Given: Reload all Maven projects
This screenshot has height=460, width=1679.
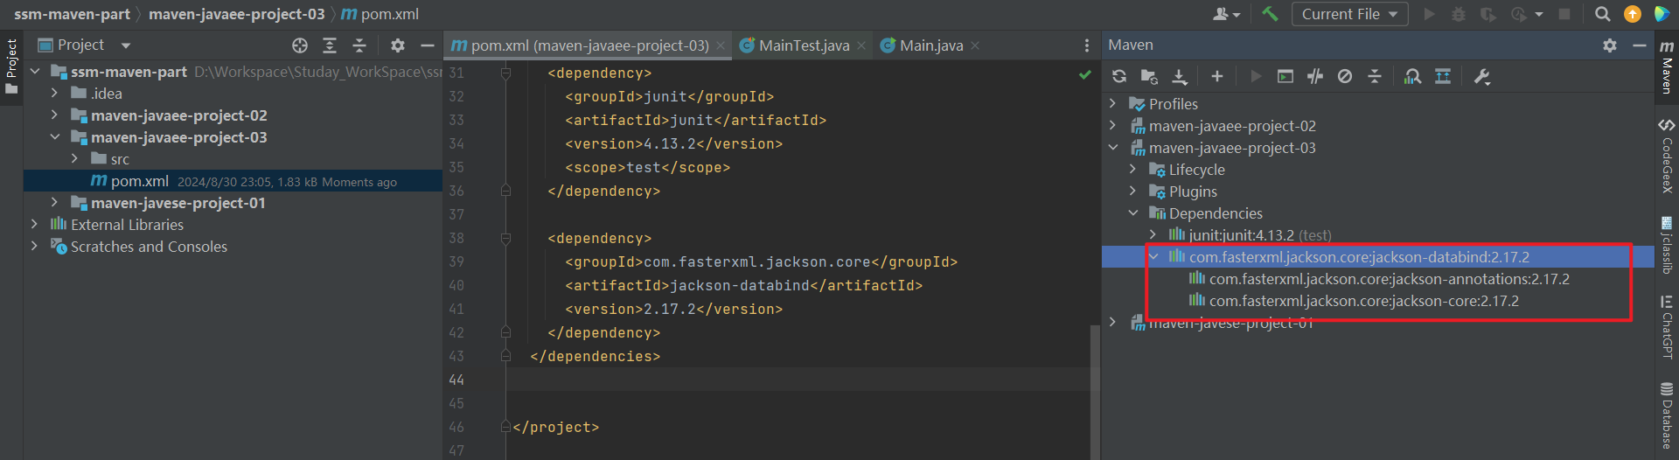Looking at the screenshot, I should point(1119,77).
